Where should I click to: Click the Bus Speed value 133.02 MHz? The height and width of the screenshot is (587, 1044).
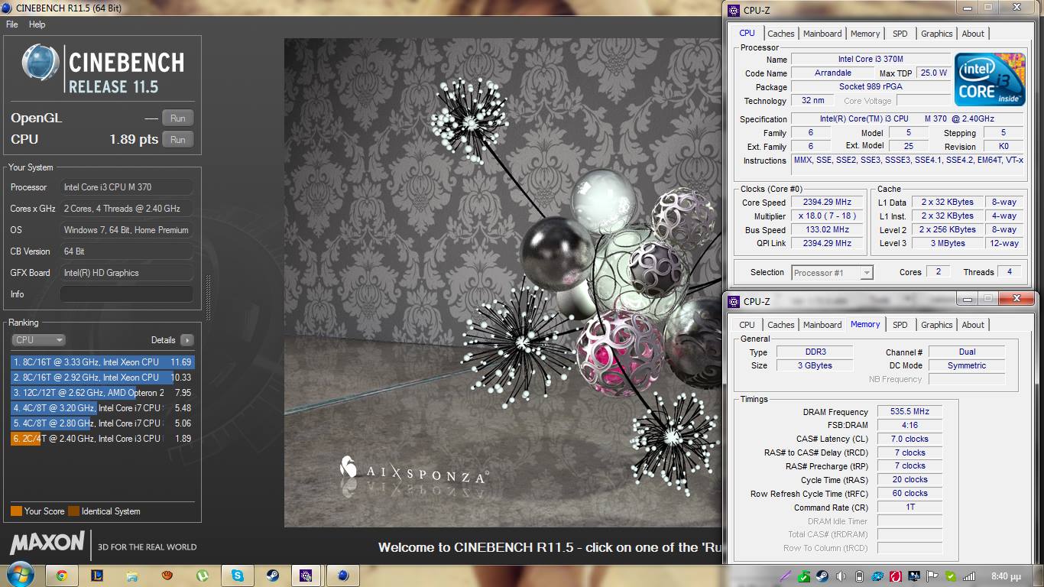pos(827,230)
